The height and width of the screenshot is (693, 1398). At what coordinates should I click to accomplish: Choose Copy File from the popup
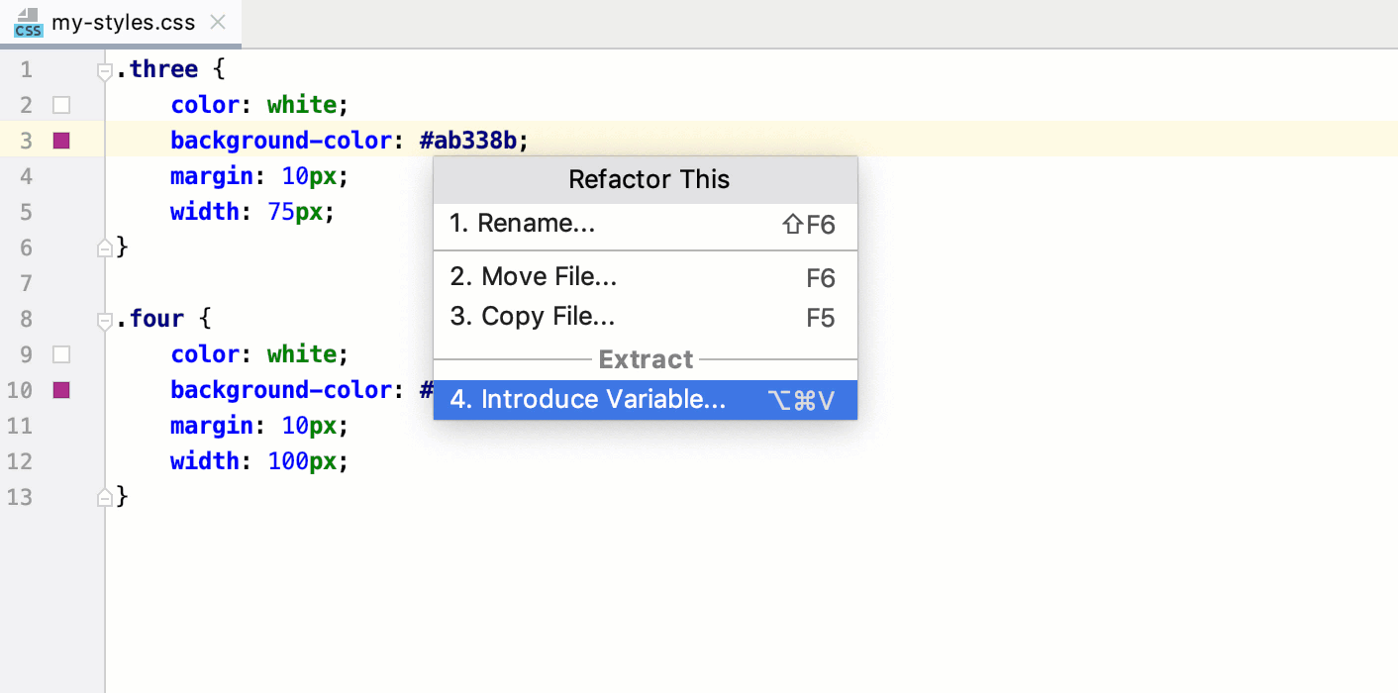pos(533,318)
